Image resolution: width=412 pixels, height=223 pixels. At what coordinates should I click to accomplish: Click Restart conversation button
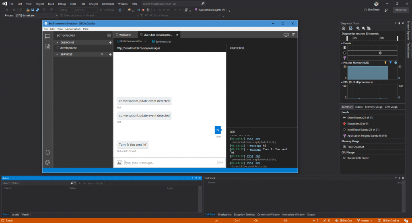coord(129,41)
